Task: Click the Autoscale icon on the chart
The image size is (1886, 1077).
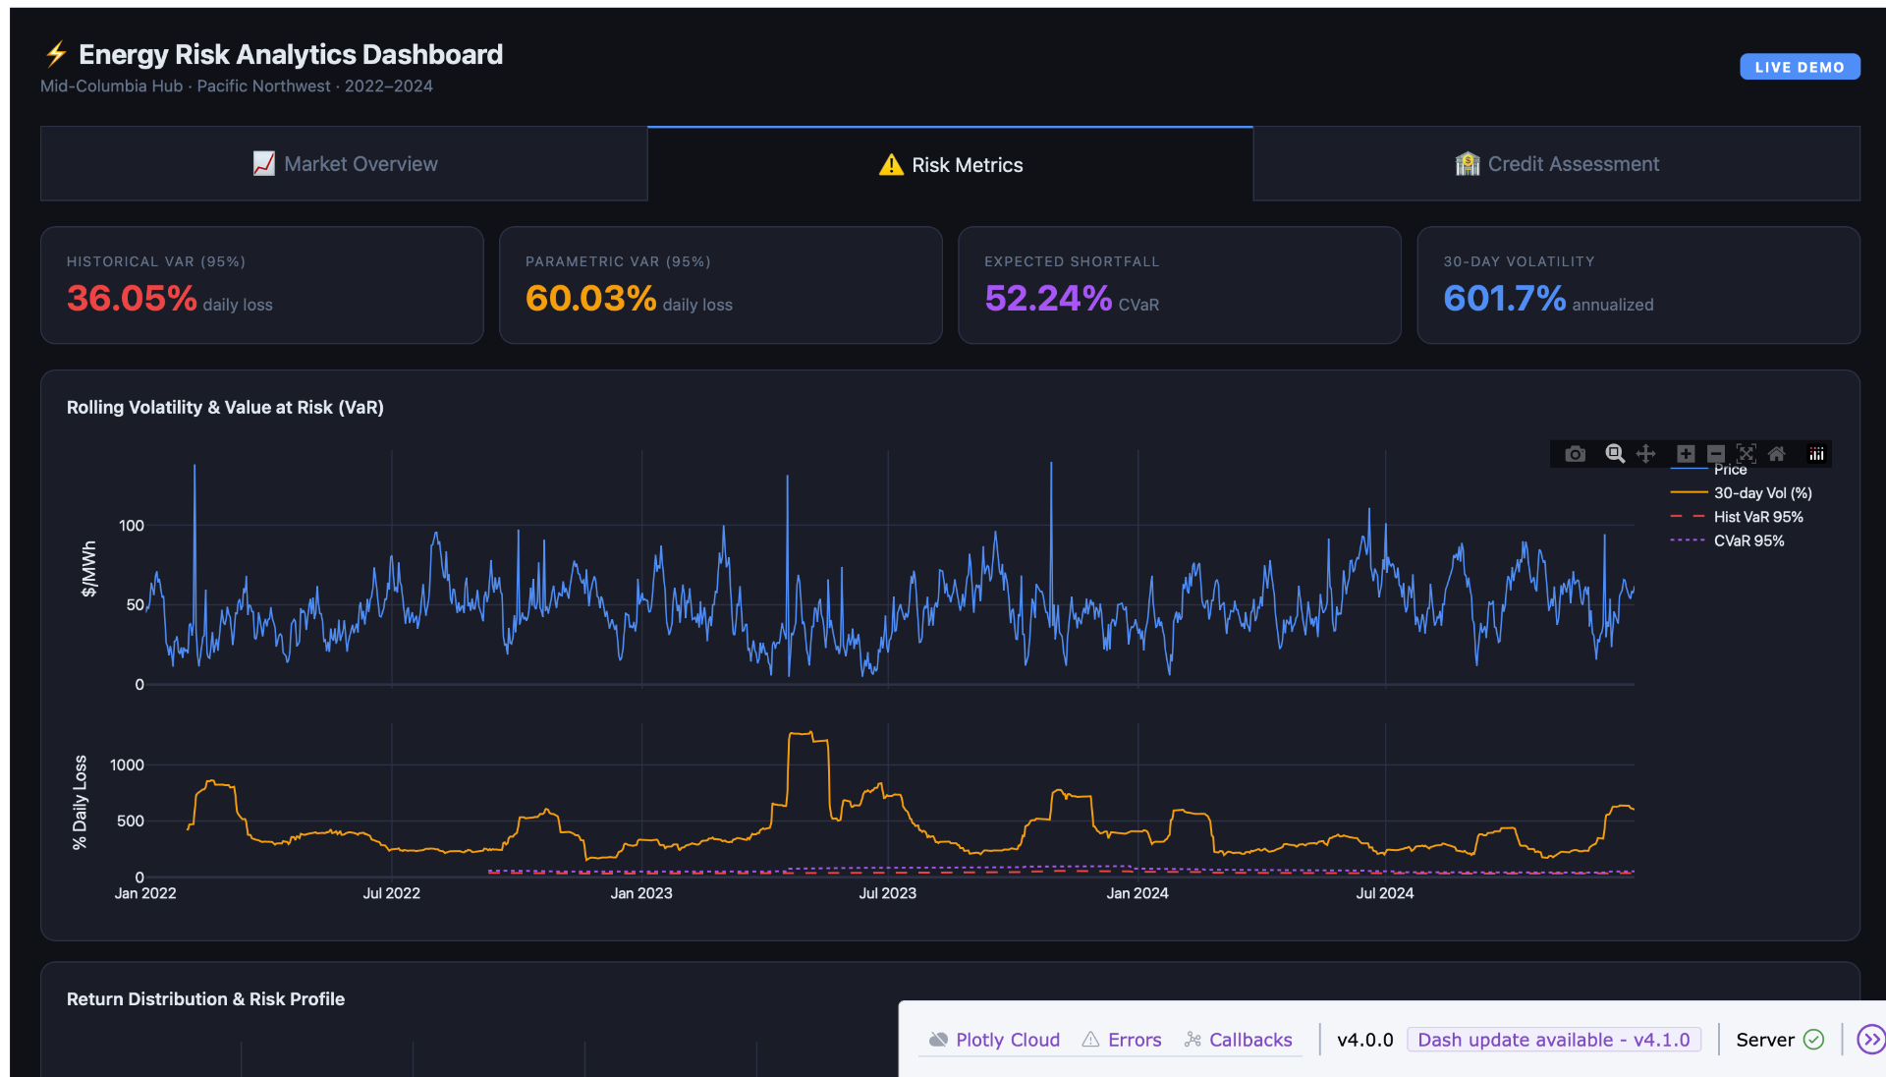Action: pos(1747,454)
